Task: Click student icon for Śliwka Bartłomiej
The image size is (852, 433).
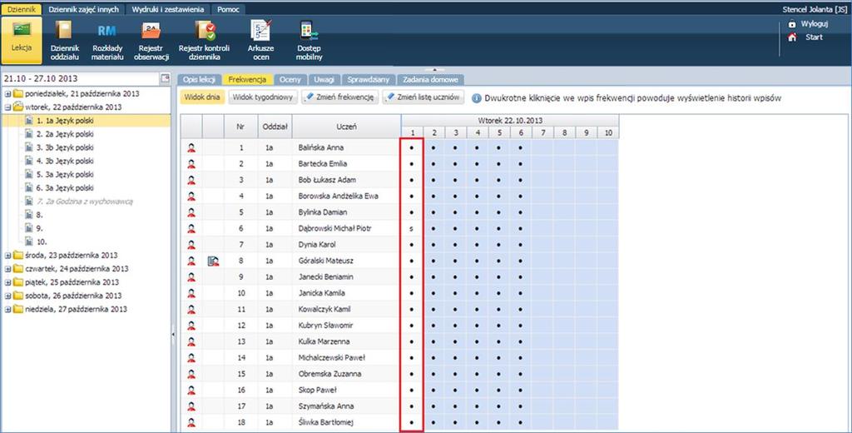Action: click(191, 422)
